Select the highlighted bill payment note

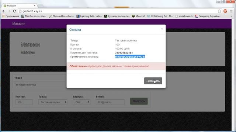point(130,56)
